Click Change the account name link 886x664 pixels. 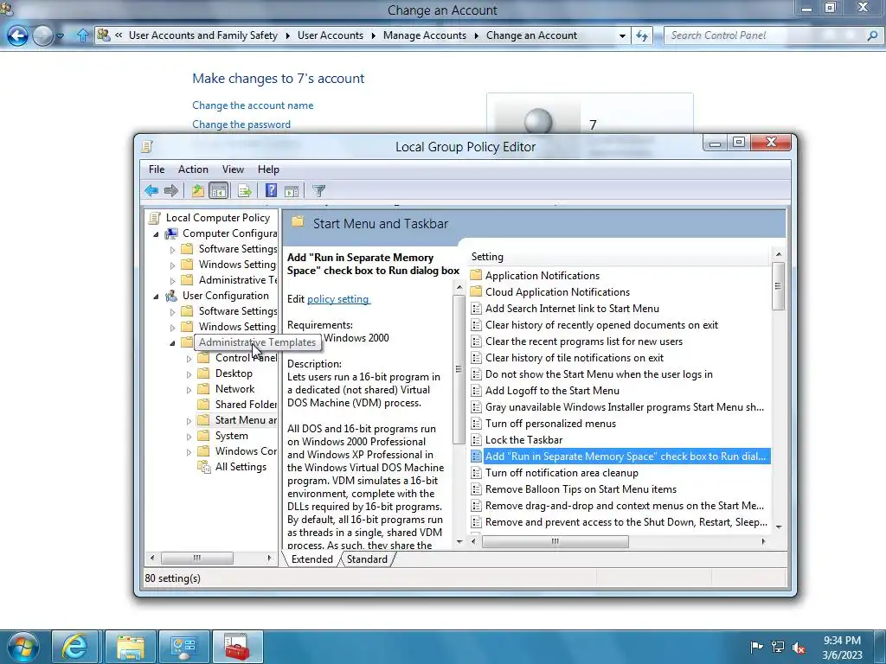[x=253, y=105]
